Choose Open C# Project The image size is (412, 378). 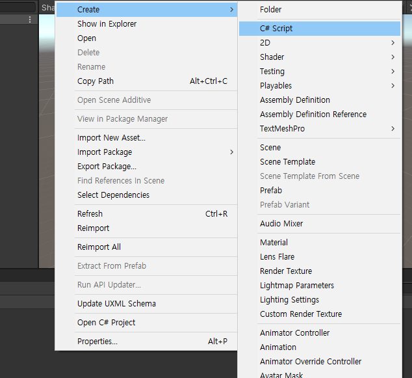(147, 323)
